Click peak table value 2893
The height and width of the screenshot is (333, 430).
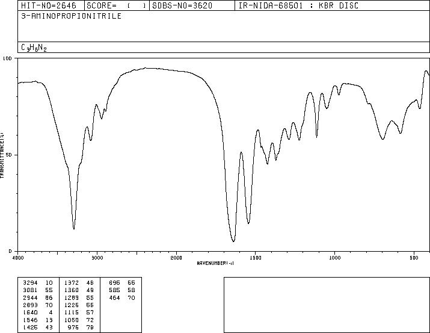(30, 305)
